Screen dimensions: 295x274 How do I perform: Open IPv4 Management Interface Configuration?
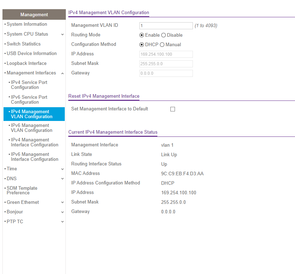pyautogui.click(x=34, y=142)
